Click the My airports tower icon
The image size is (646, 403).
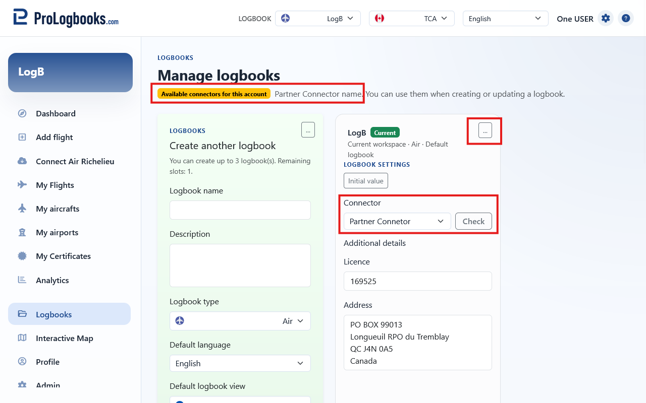point(22,232)
